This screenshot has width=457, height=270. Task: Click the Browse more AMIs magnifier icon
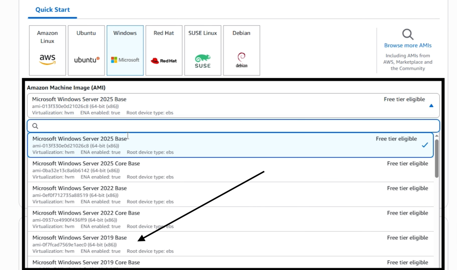[x=408, y=34]
